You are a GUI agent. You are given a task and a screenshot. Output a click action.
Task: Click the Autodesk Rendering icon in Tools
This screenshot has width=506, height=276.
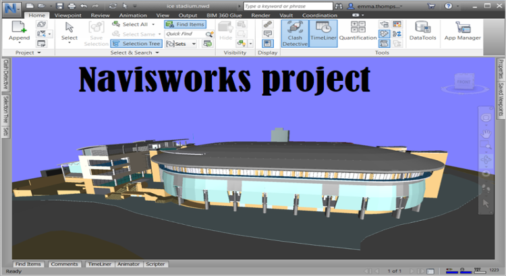pos(384,24)
